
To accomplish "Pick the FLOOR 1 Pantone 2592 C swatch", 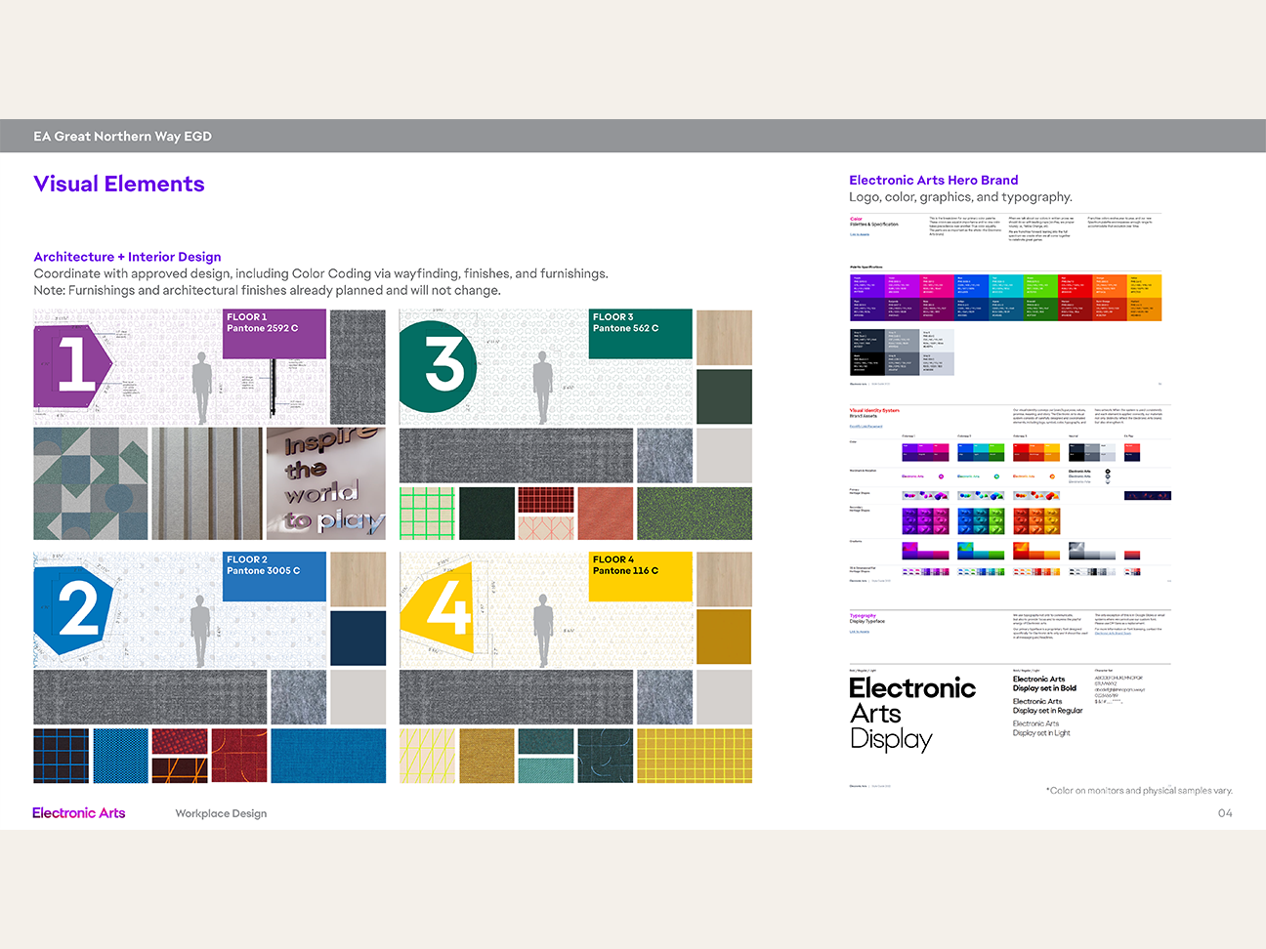I will click(x=274, y=334).
